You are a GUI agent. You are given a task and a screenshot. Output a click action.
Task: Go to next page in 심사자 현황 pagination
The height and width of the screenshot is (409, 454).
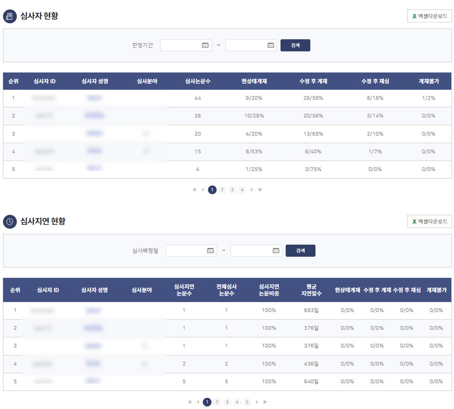(251, 190)
